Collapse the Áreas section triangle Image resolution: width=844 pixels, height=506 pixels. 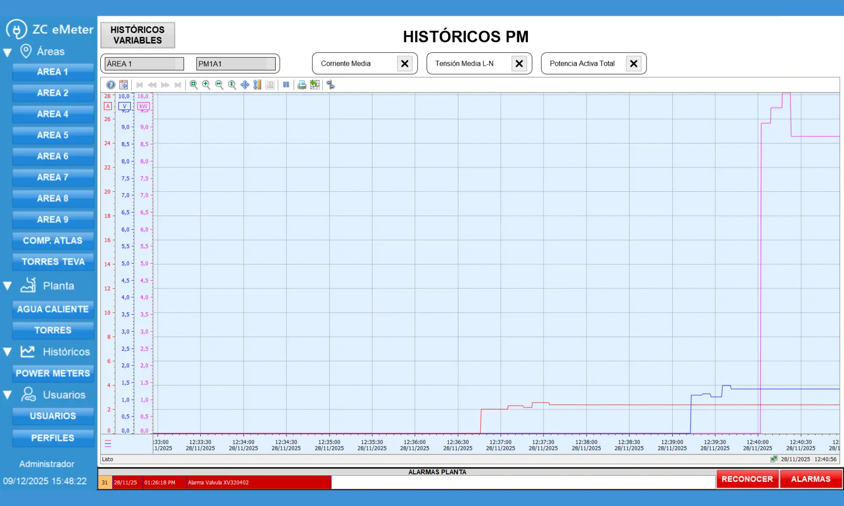(7, 53)
